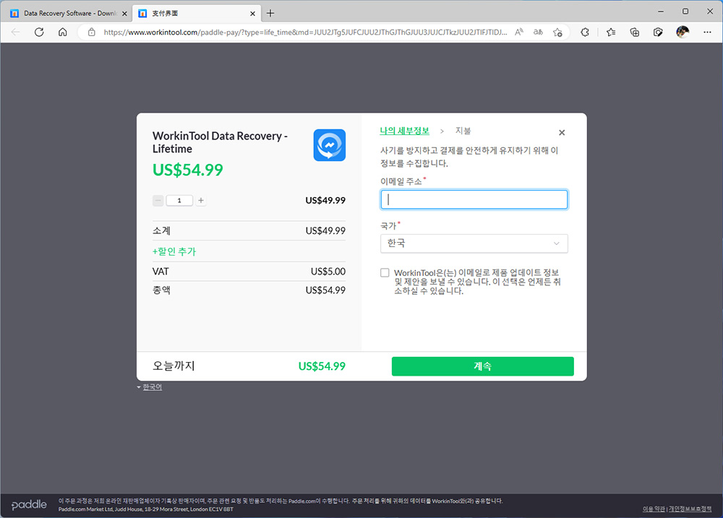Screen dimensions: 723x518
Task: Click the +할인 추가 discount link
Action: click(x=174, y=251)
